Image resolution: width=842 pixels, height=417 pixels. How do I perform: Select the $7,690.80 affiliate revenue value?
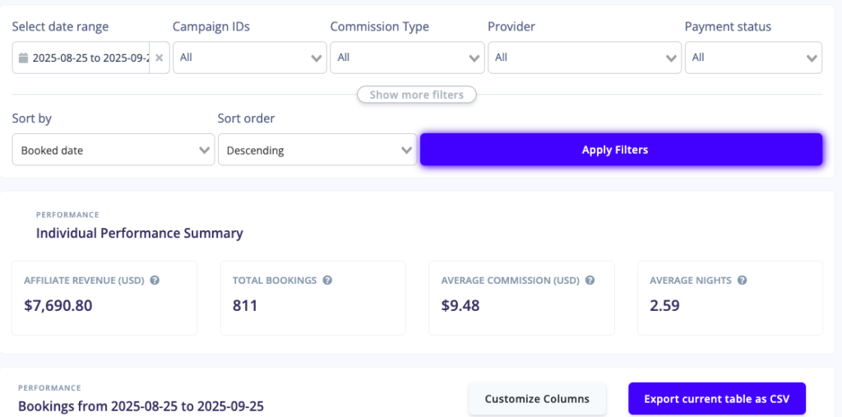[58, 306]
